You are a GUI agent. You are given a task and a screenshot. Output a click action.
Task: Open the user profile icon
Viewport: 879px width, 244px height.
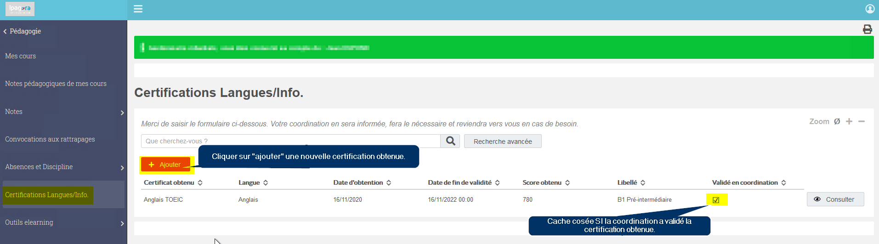click(x=870, y=9)
